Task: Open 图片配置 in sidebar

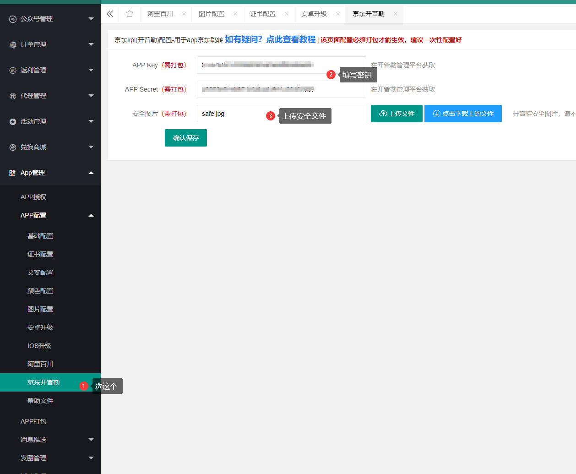Action: click(40, 309)
